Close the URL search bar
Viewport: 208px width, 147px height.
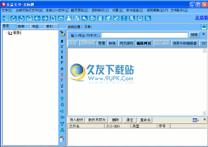(204, 34)
